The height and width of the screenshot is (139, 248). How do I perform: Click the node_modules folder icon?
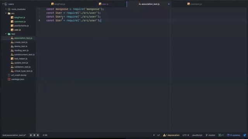(x=9, y=9)
